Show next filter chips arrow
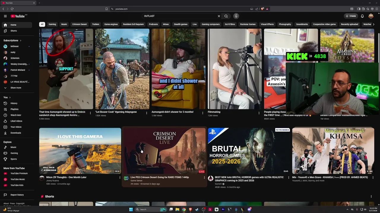This screenshot has height=213, width=380. click(x=373, y=24)
